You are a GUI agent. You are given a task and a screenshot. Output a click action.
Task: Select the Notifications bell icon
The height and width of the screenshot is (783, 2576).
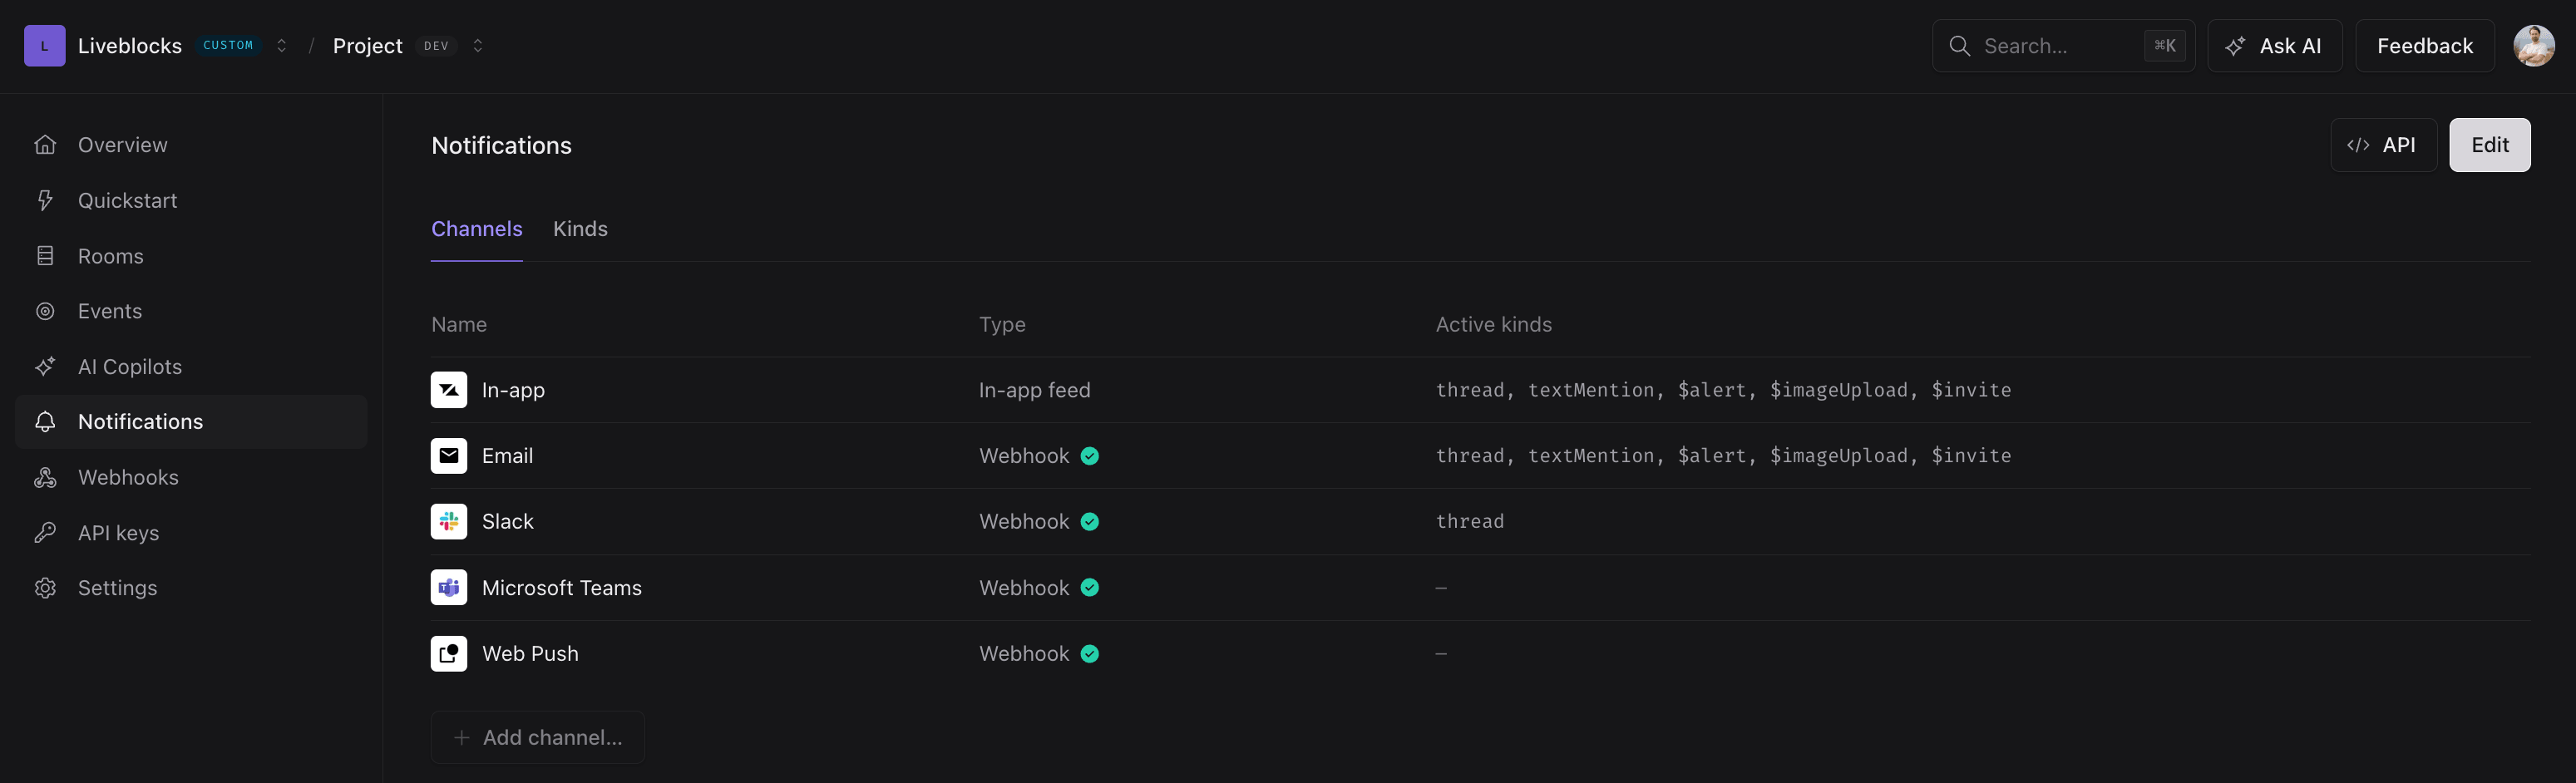click(45, 421)
